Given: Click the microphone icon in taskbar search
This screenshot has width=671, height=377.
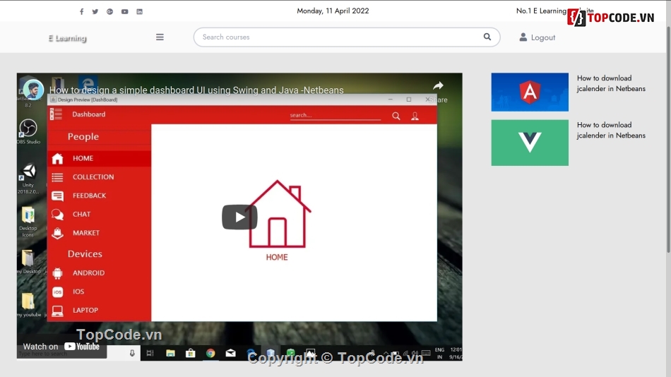Looking at the screenshot, I should click(x=132, y=353).
